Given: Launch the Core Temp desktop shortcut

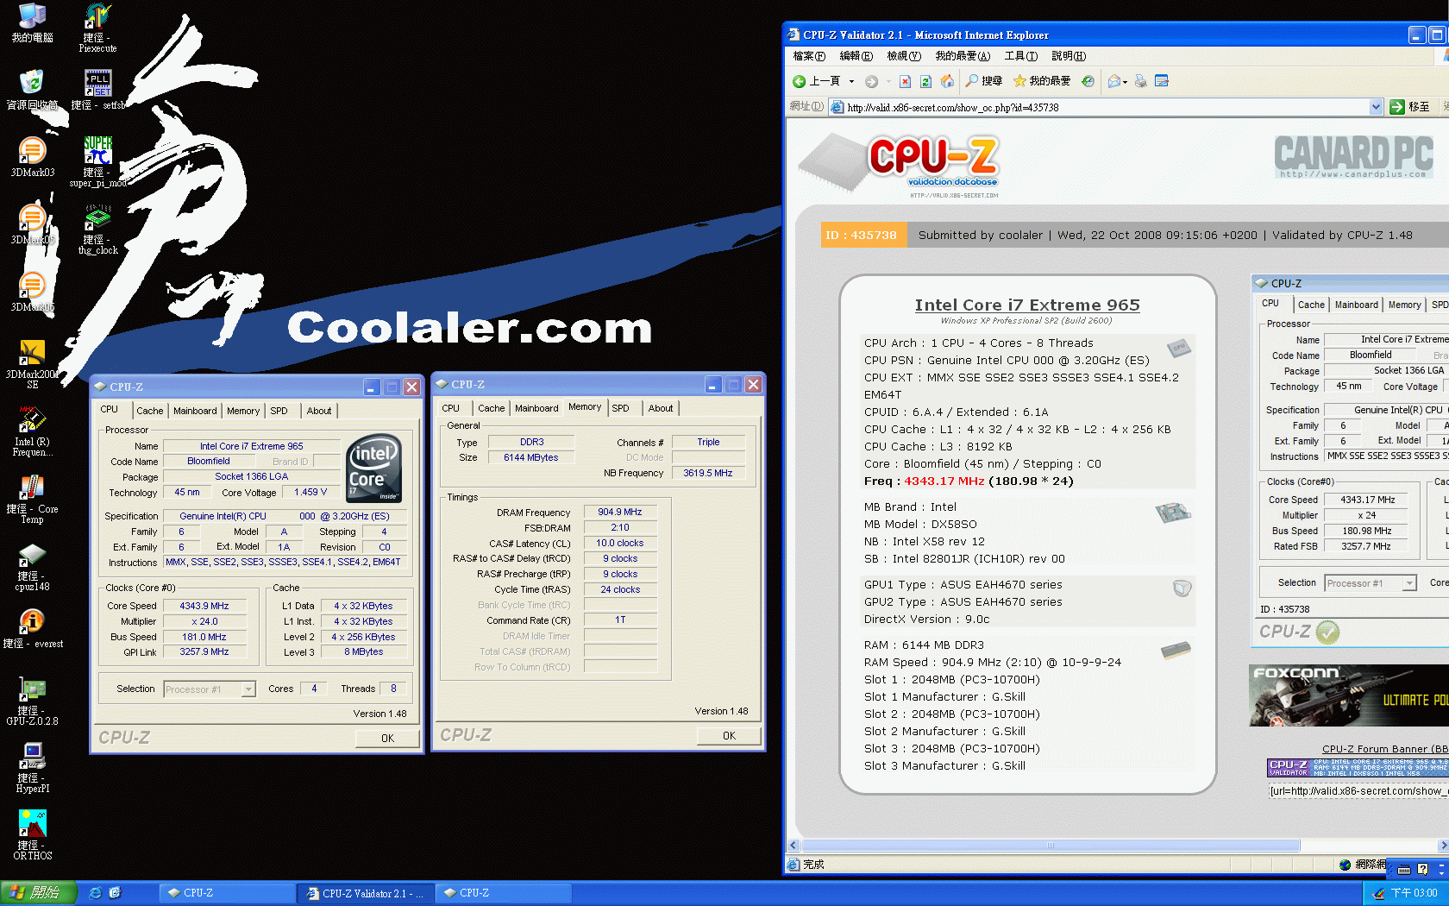Looking at the screenshot, I should (32, 498).
